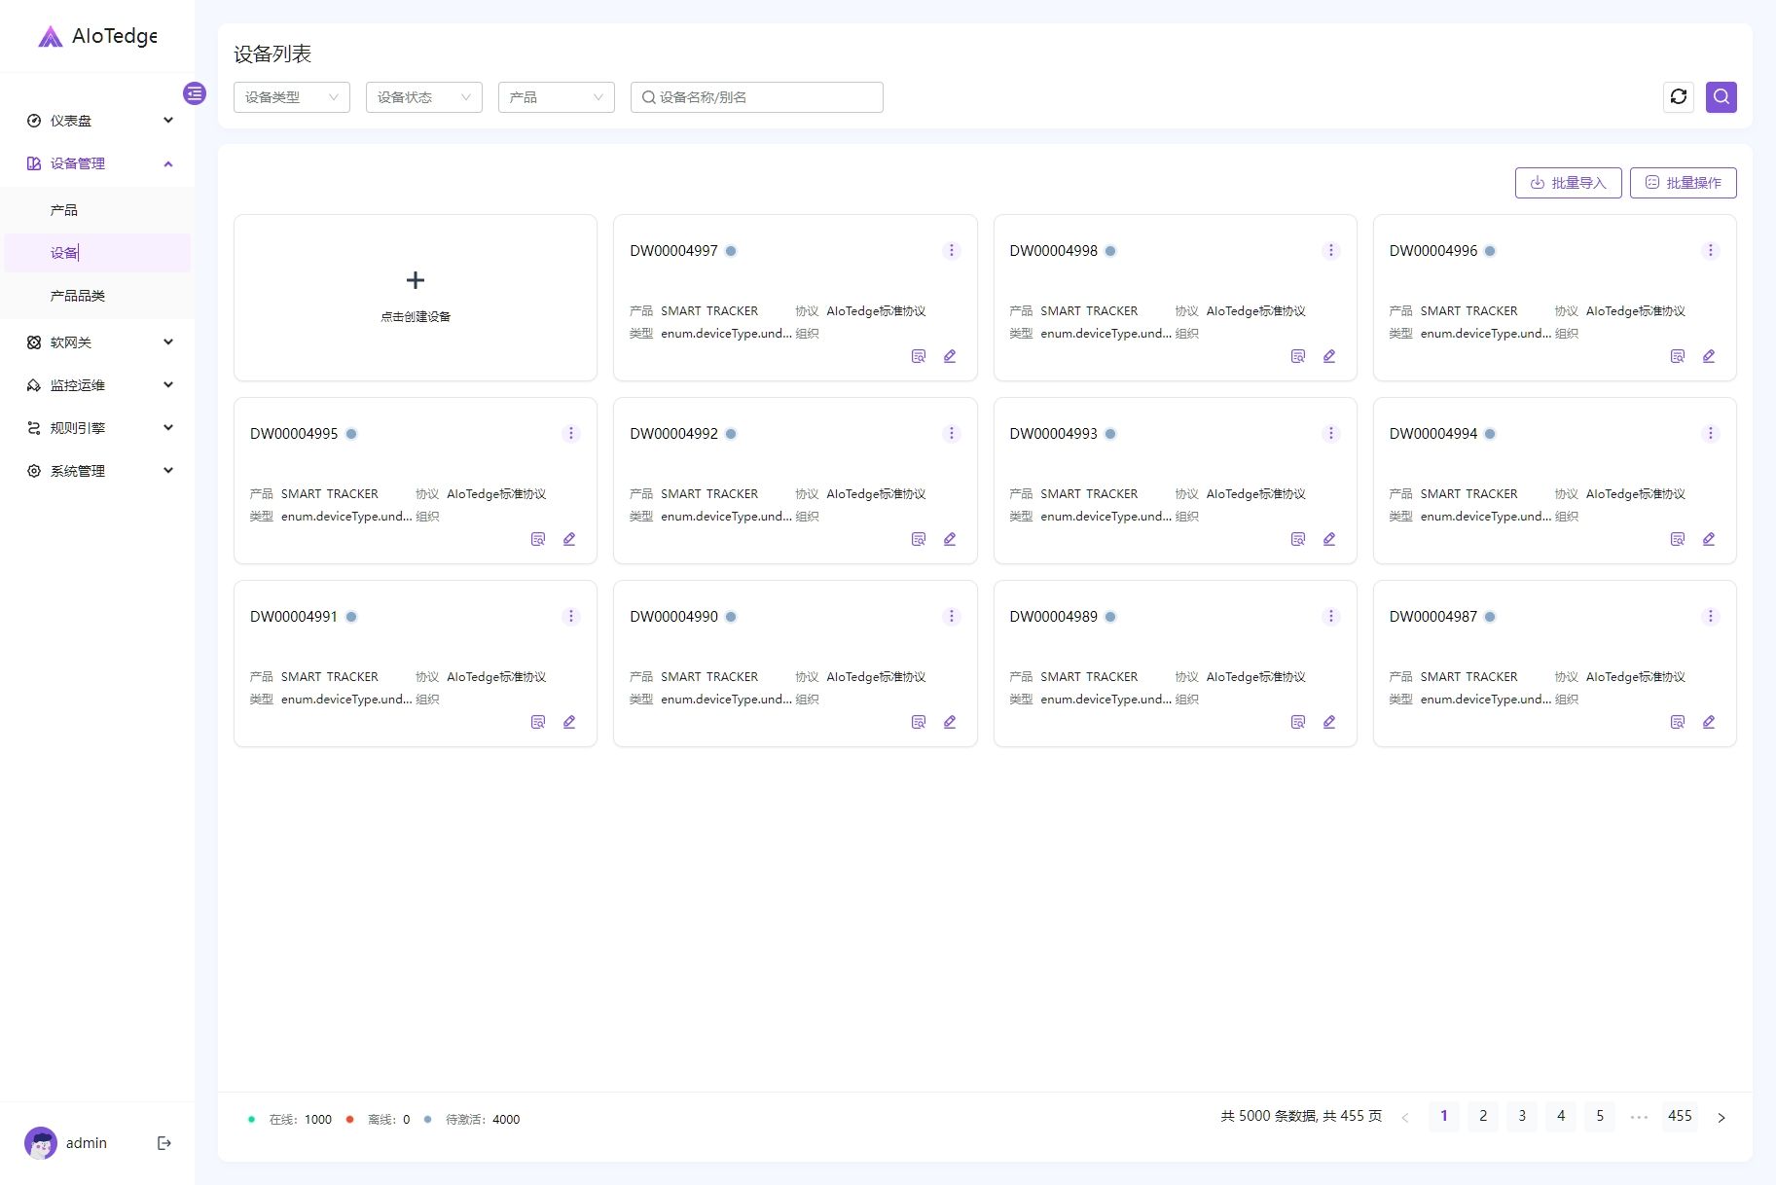Image resolution: width=1776 pixels, height=1185 pixels.
Task: Click edit pencil icon on DW00004993
Action: [1329, 539]
